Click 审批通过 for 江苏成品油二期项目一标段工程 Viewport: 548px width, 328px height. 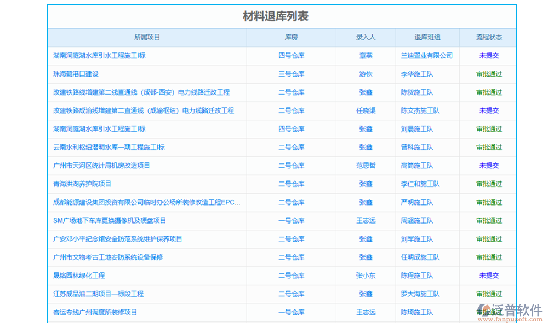click(x=488, y=294)
